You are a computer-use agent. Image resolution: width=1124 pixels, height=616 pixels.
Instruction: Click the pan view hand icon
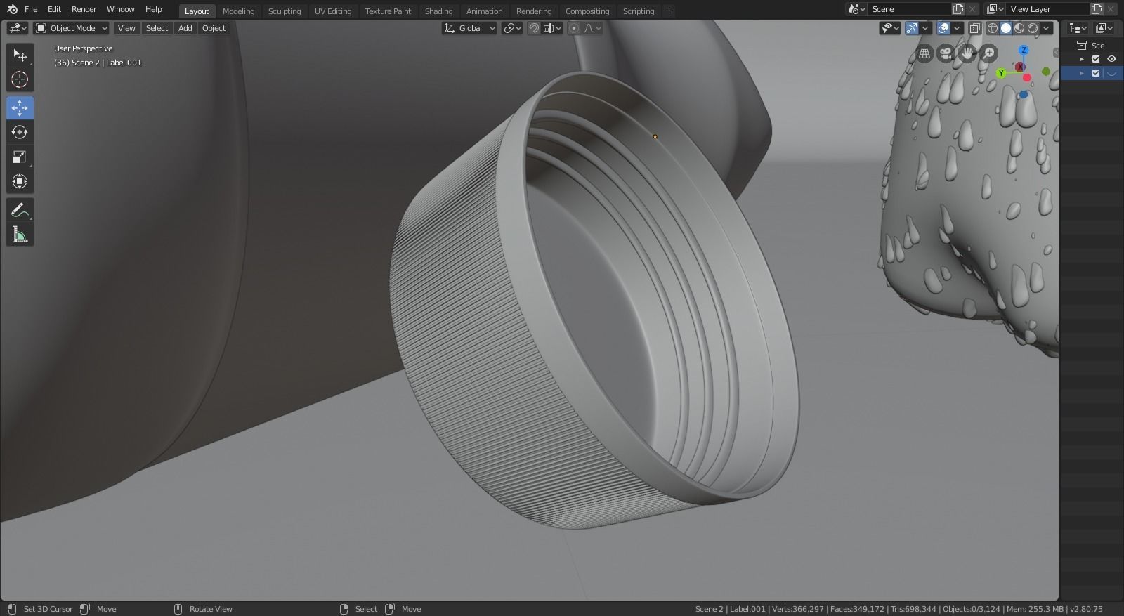point(967,53)
